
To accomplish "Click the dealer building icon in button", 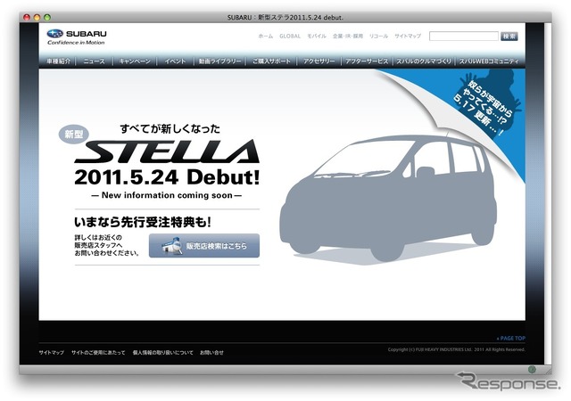I will click(171, 246).
